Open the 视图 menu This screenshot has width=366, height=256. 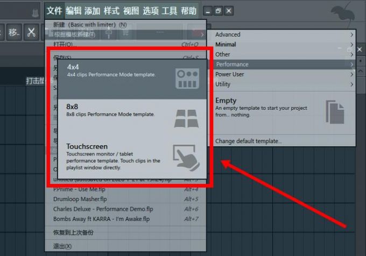click(131, 11)
